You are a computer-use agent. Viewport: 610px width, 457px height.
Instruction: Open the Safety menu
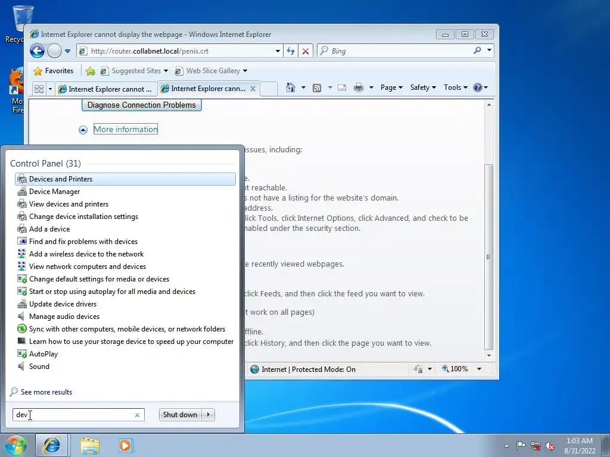424,87
